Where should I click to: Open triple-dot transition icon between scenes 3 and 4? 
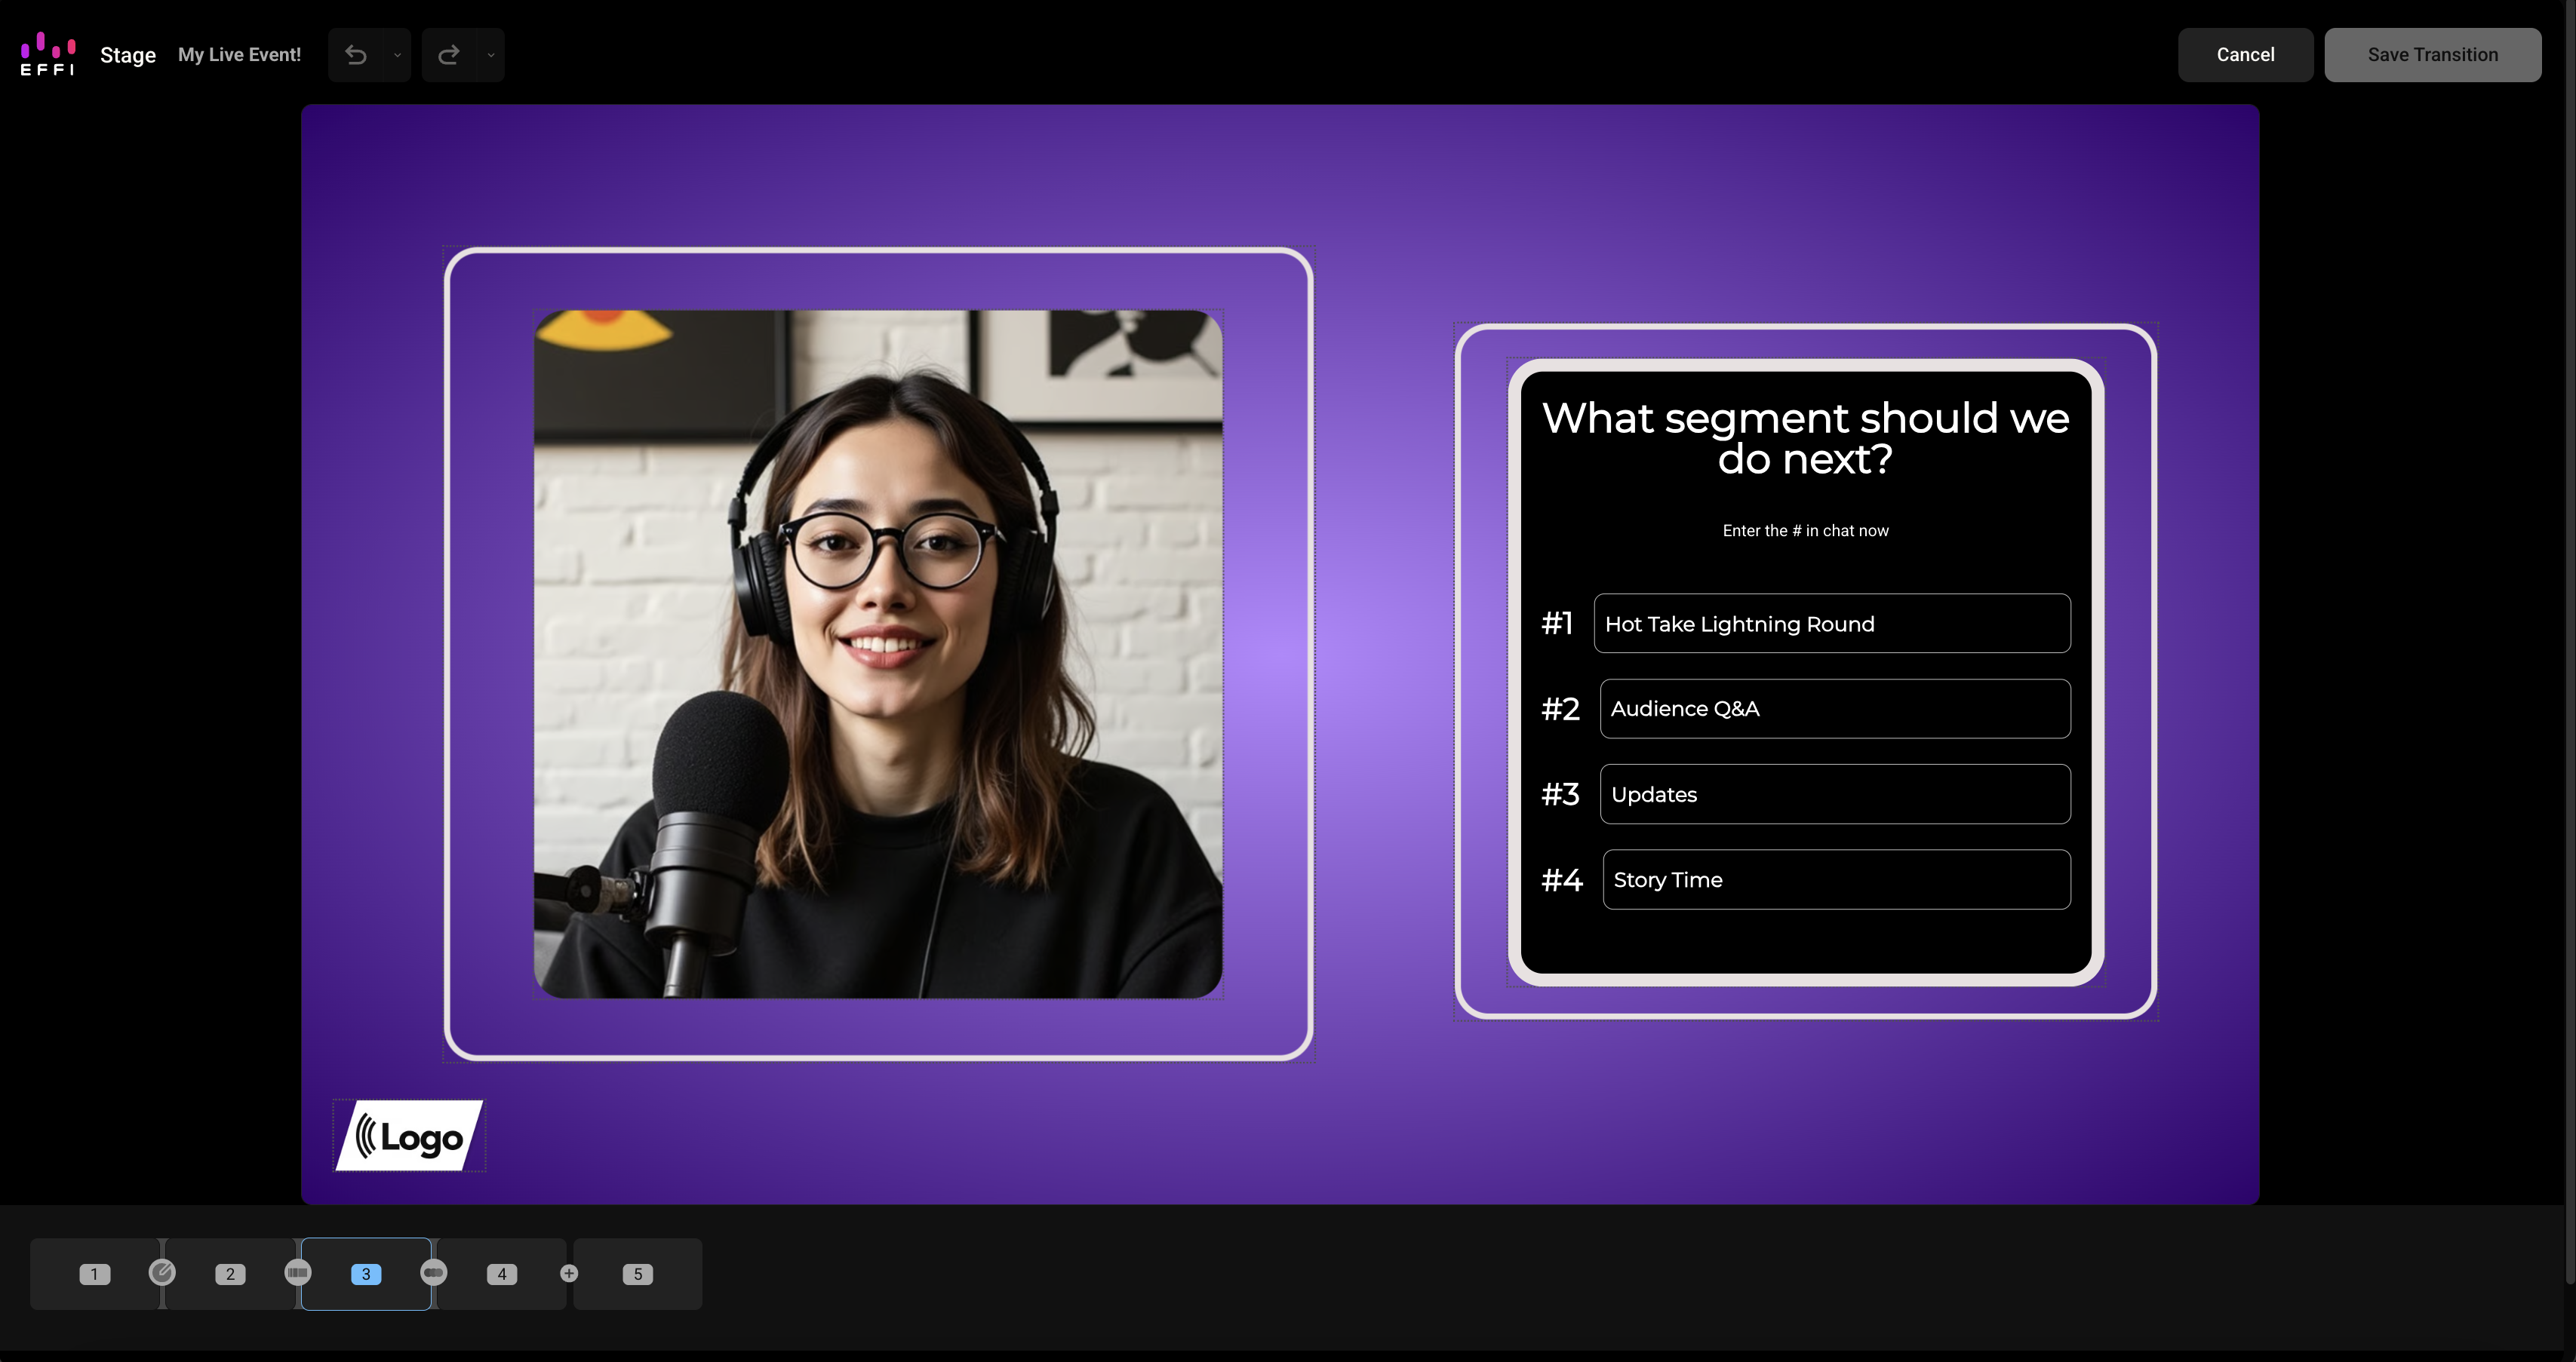pyautogui.click(x=433, y=1272)
